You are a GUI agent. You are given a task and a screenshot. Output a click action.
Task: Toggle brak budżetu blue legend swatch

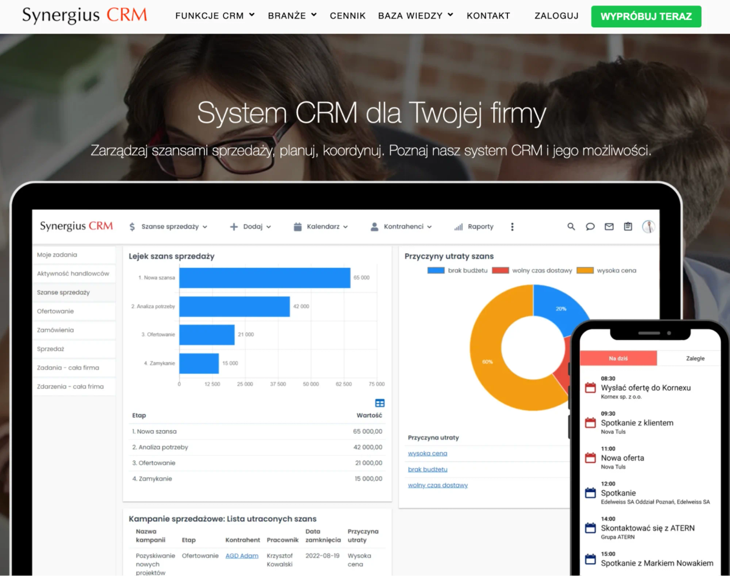436,270
